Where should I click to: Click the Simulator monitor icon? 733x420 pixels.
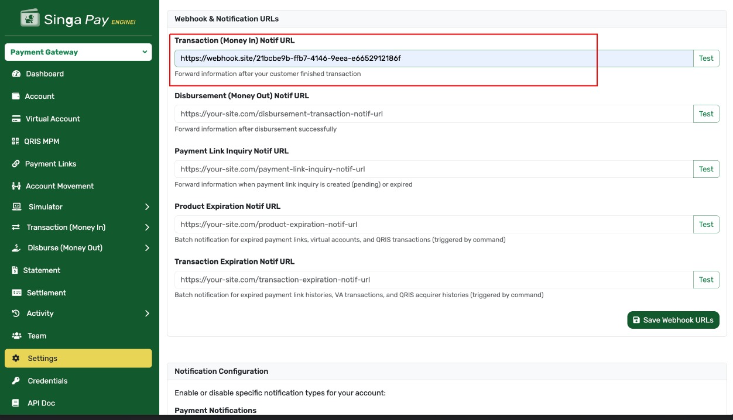point(16,206)
